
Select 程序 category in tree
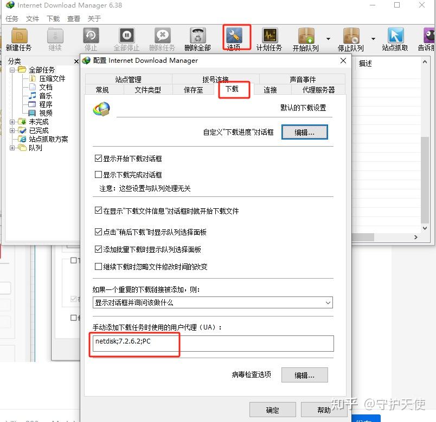coord(46,104)
